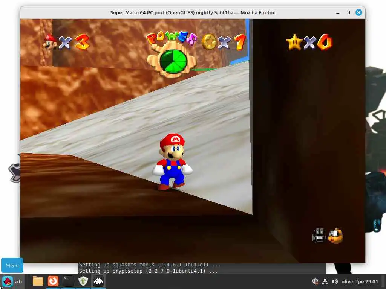Open the volume control tray icon

click(335, 281)
